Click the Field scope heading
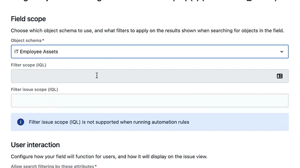 click(28, 19)
